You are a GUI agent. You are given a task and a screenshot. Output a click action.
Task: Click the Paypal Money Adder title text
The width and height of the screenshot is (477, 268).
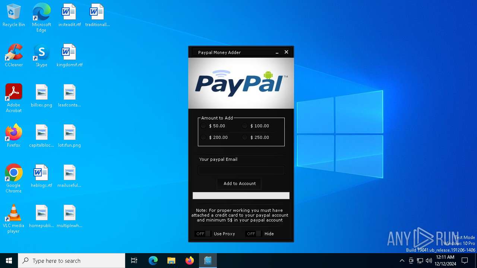click(x=219, y=52)
